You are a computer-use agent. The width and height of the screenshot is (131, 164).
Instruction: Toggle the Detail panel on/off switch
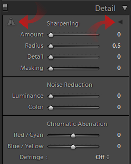(x=5, y=8)
